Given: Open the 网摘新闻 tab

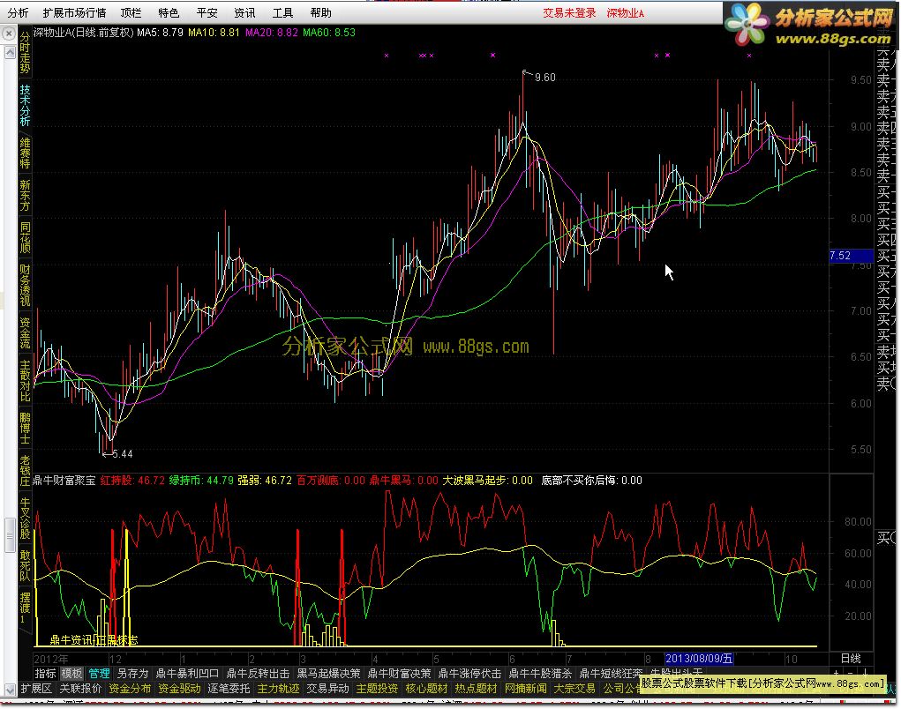Looking at the screenshot, I should 525,689.
